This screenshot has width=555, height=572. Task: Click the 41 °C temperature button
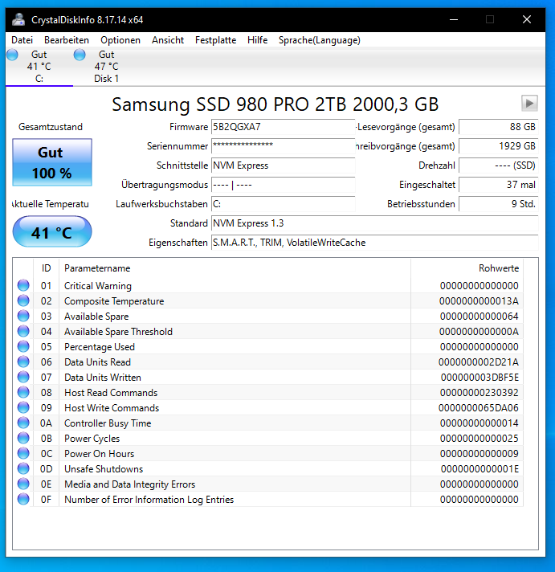click(52, 231)
